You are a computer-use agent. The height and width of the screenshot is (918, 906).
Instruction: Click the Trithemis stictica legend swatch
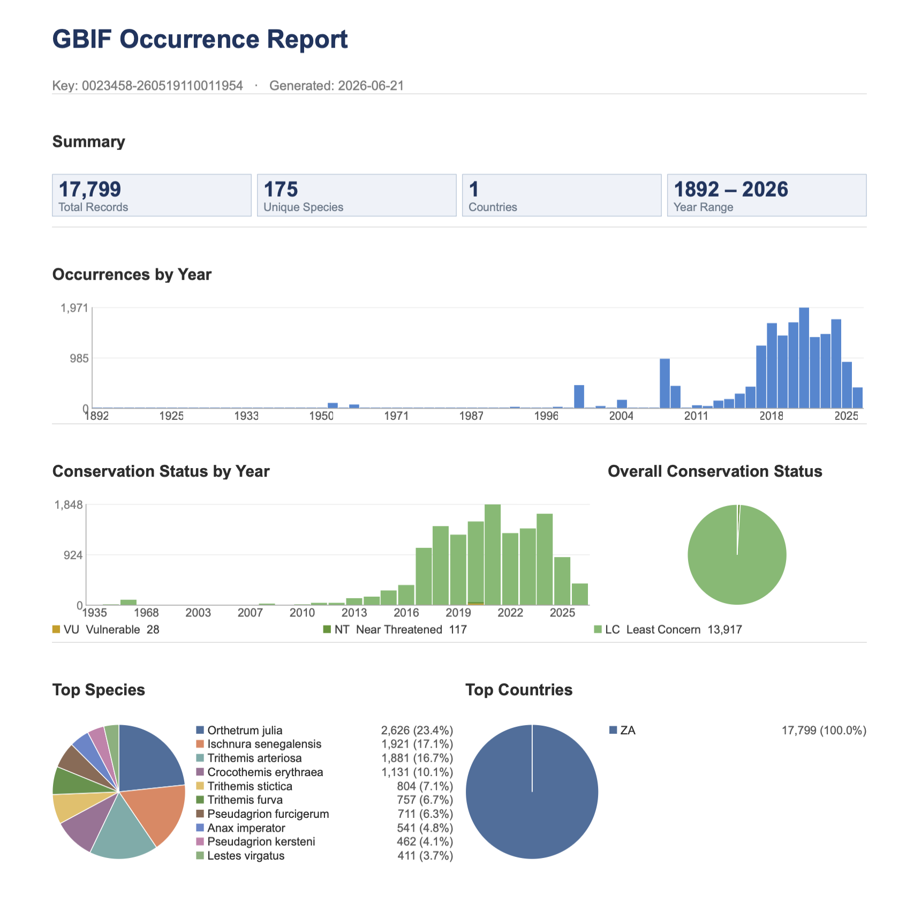coord(200,786)
